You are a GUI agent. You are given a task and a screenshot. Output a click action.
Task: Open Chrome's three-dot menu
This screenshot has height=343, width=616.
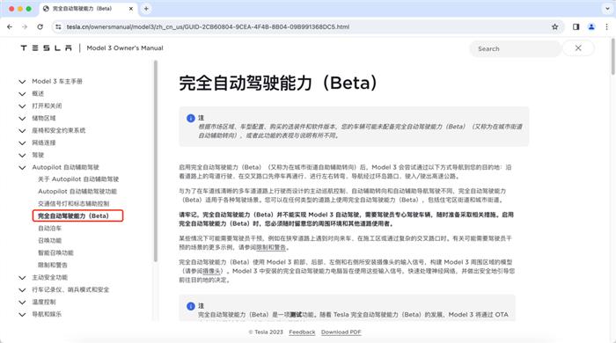(x=606, y=26)
